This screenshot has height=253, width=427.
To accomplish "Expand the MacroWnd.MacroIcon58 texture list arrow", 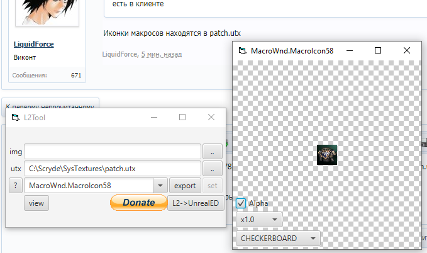I will click(160, 186).
